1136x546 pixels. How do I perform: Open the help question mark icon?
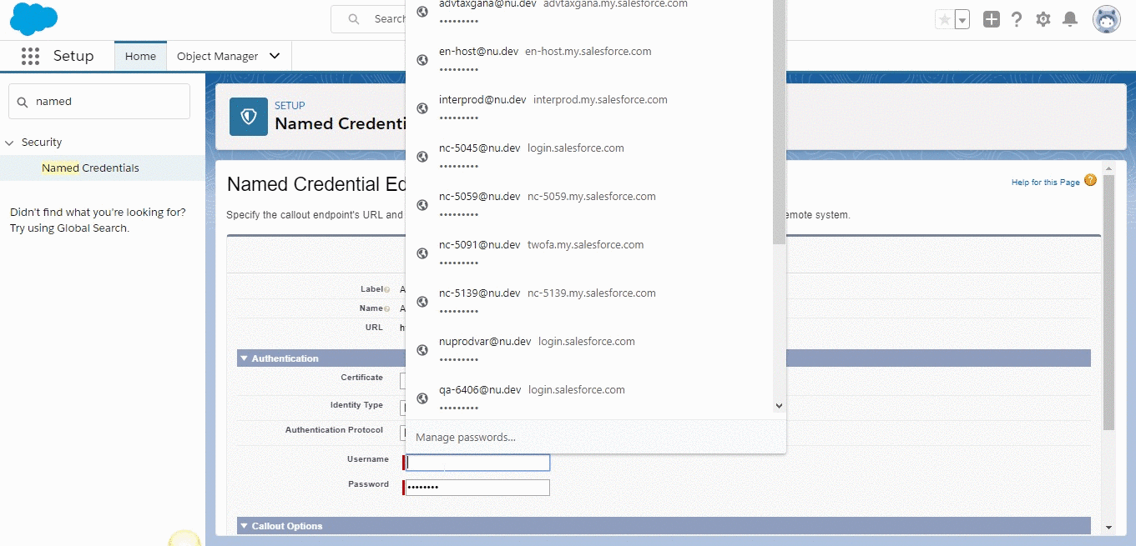(1017, 20)
